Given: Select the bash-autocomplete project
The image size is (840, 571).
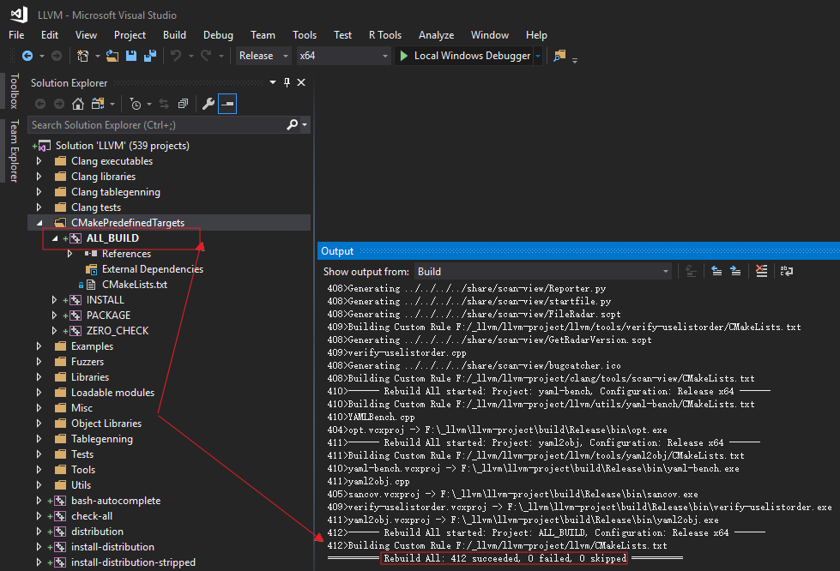Looking at the screenshot, I should pyautogui.click(x=116, y=501).
